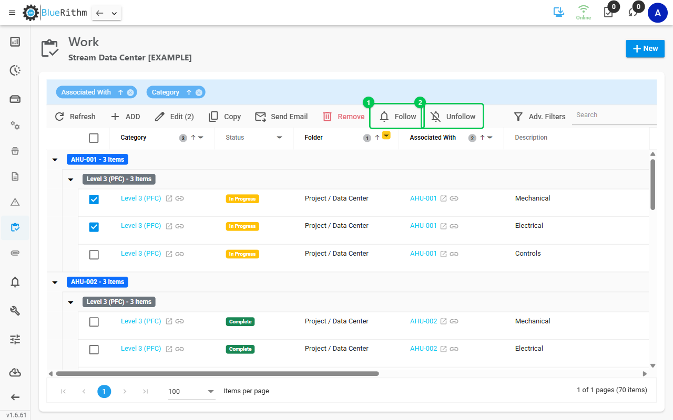Viewport: 673px width, 420px height.
Task: Click the blue New button
Action: coord(645,48)
